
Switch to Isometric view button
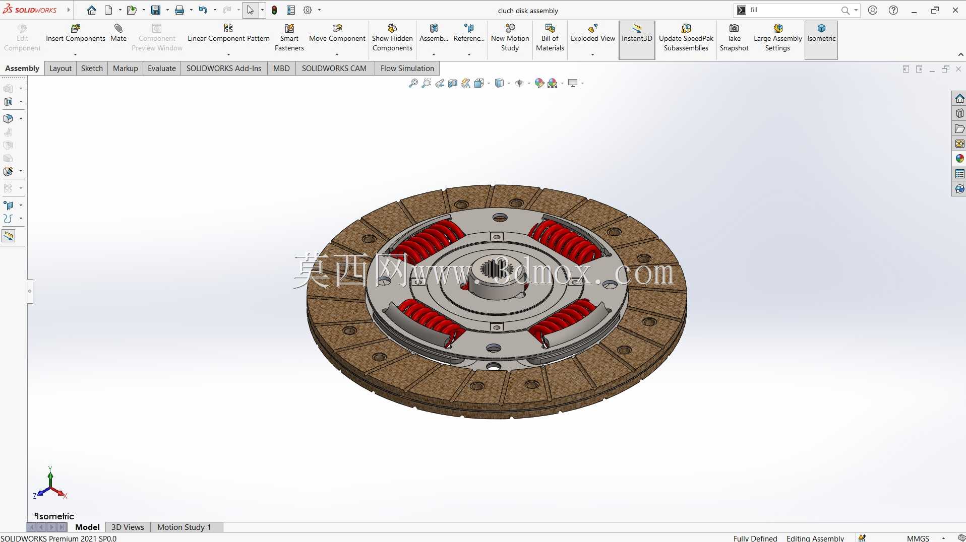tap(821, 40)
